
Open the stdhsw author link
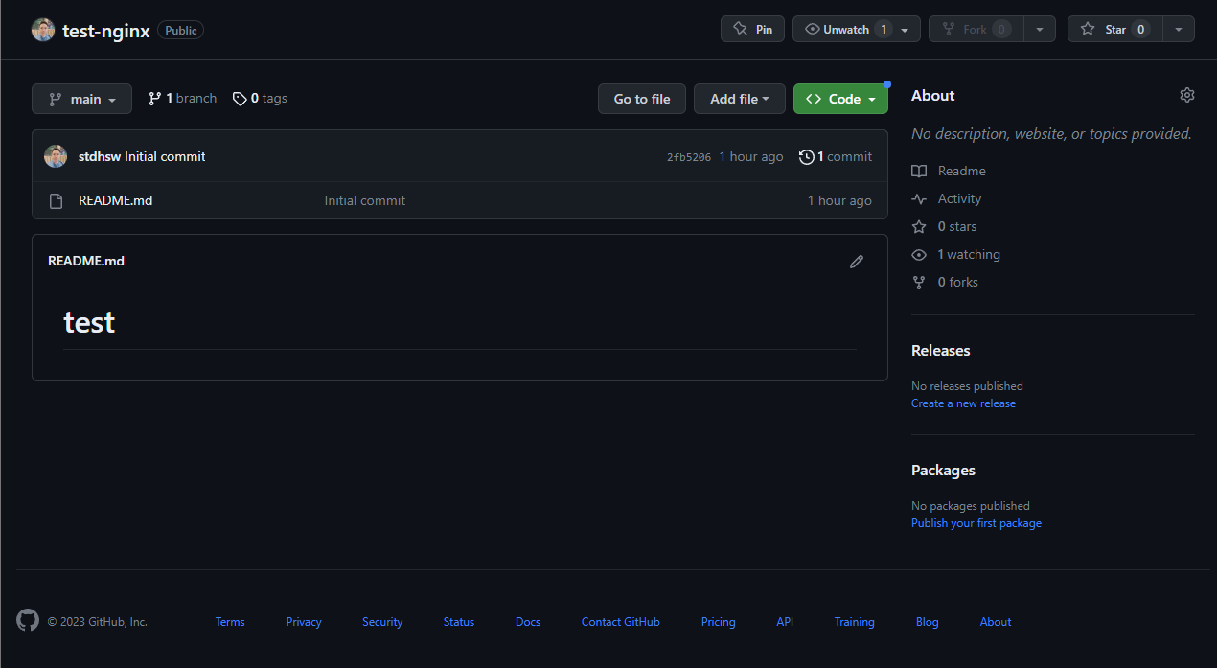100,156
